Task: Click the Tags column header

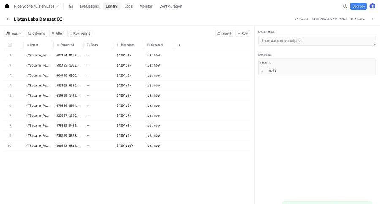Action: tap(92, 45)
